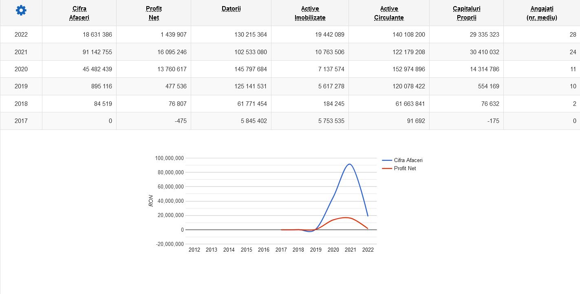This screenshot has width=580, height=294.
Task: Click turnover value 91 142 755
Action: point(97,52)
